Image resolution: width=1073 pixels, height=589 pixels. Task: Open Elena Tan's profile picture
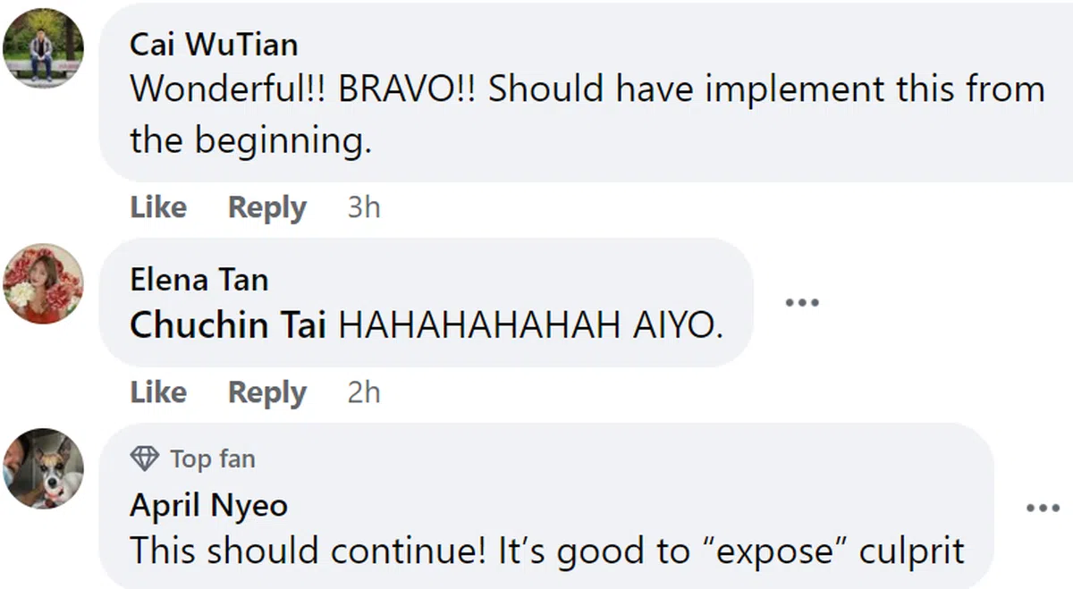[43, 283]
